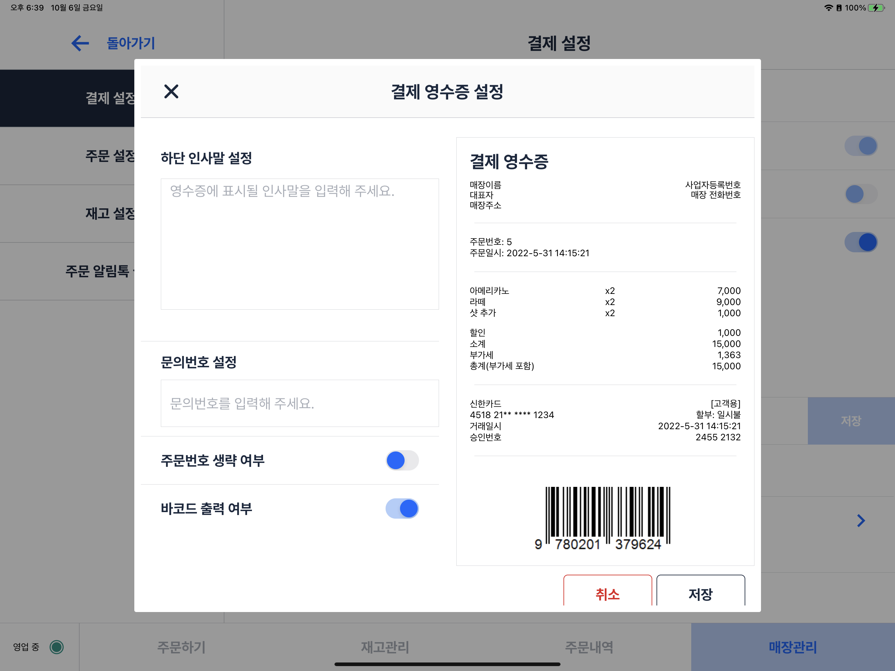Click the 저장 button in the dialog
Viewport: 895px width, 671px height.
[x=700, y=593]
